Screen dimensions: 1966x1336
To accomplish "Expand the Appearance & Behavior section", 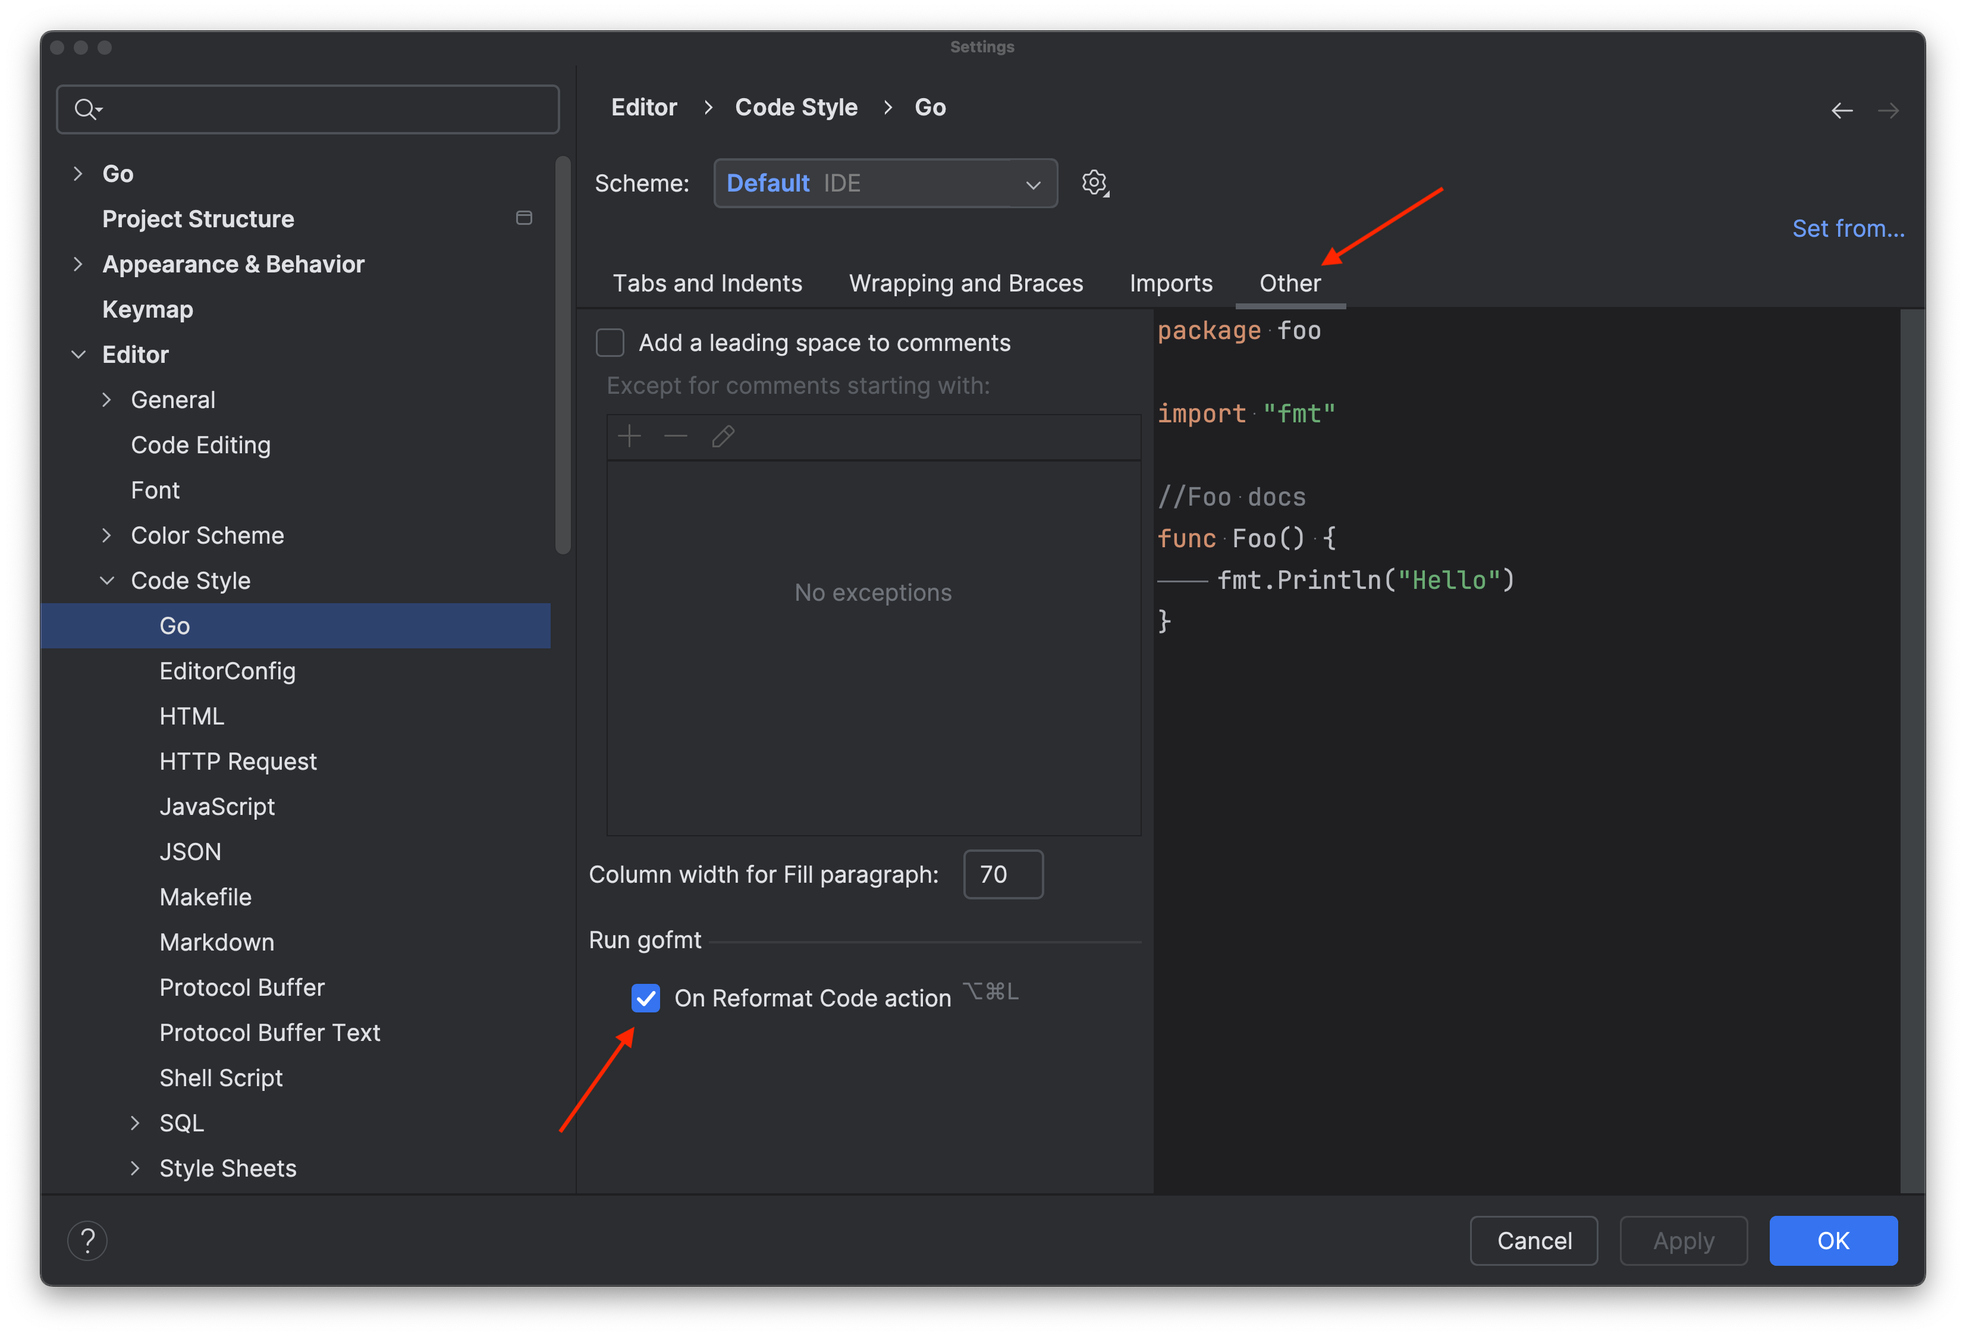I will [78, 264].
